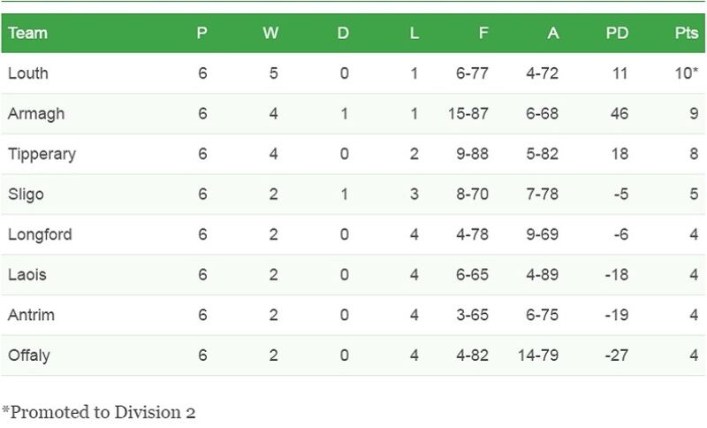Screen dimensions: 707x428
Task: Click the Pts column header
Action: 686,34
